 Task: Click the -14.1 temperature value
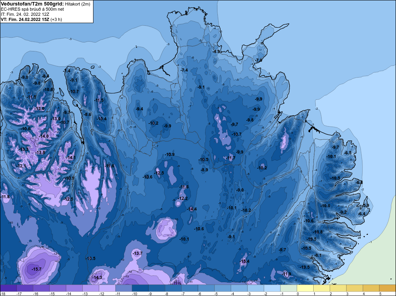click(x=71, y=157)
